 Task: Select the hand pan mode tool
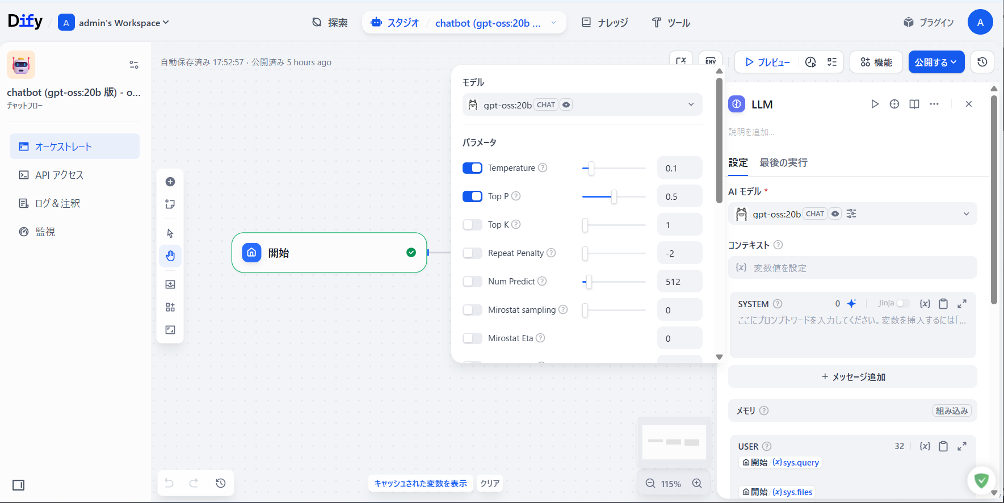click(x=170, y=256)
